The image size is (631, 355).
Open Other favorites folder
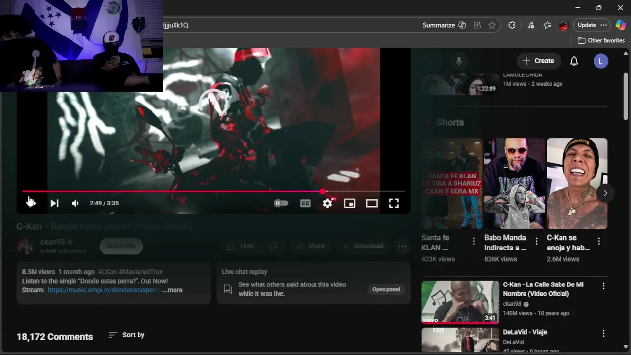(601, 40)
